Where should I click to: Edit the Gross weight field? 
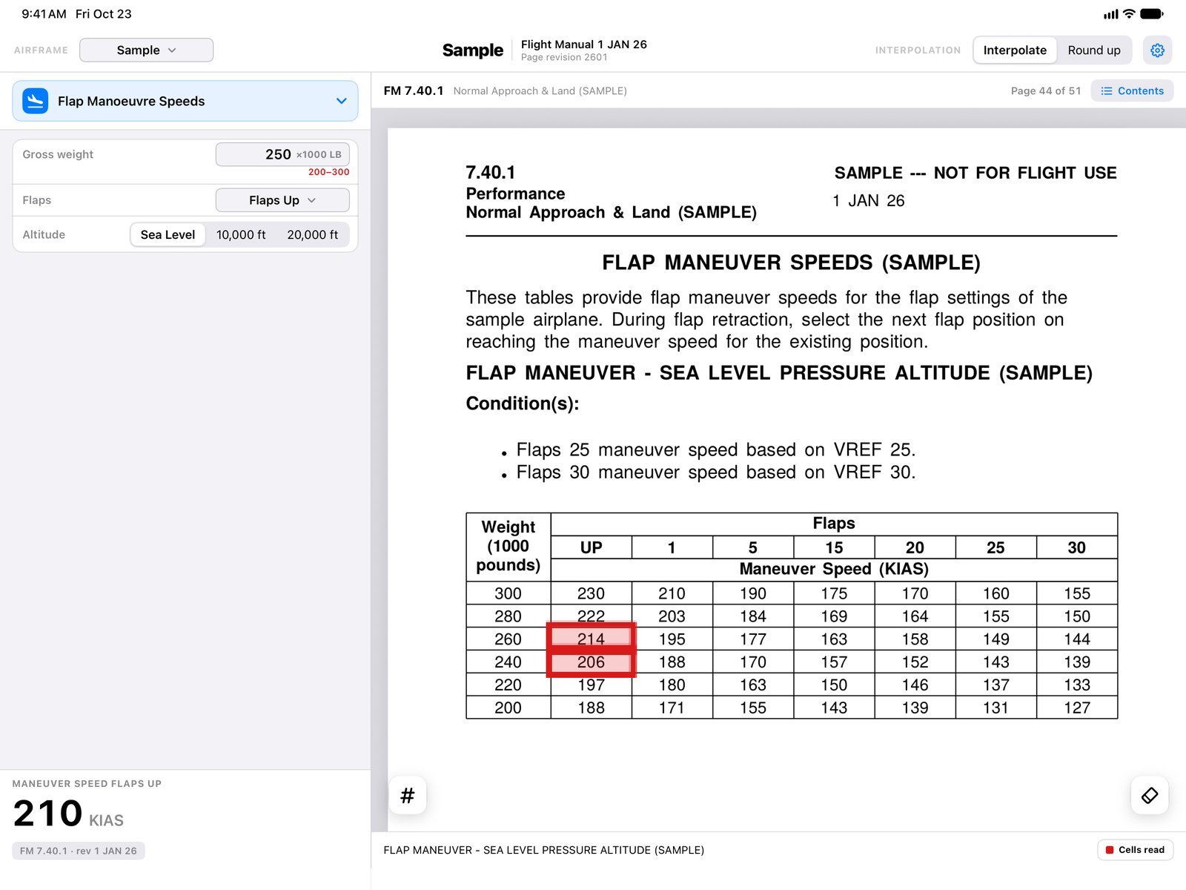(282, 154)
